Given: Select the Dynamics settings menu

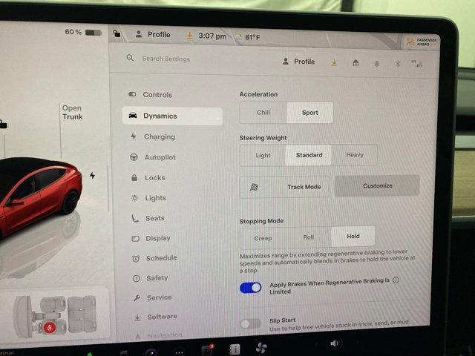Looking at the screenshot, I should click(x=172, y=116).
